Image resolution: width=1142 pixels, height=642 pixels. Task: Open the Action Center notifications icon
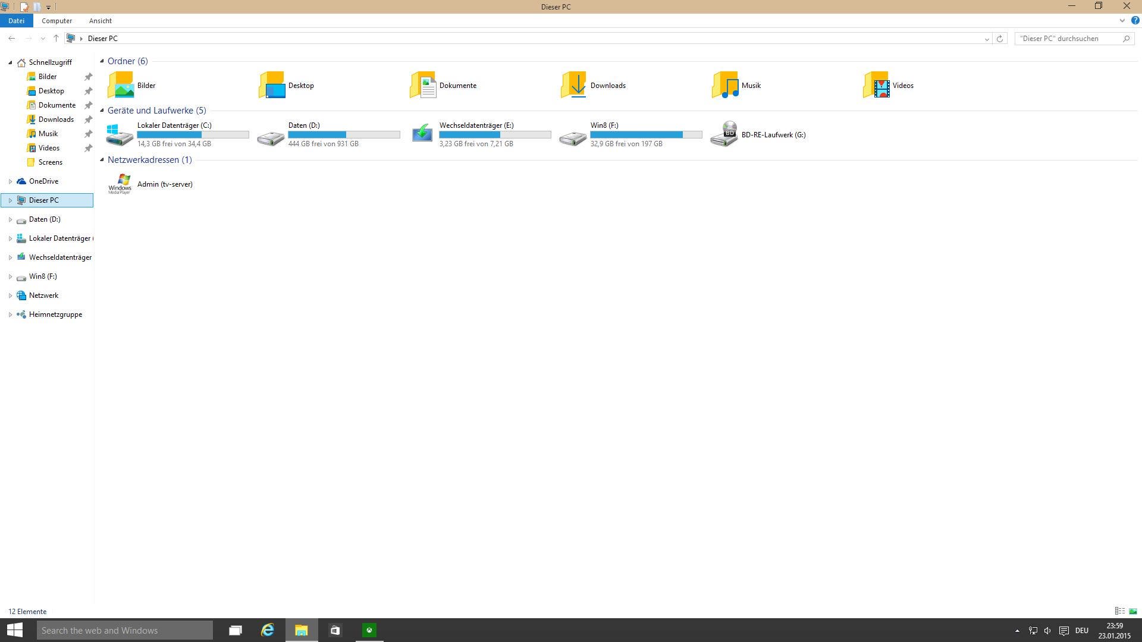point(1064,630)
